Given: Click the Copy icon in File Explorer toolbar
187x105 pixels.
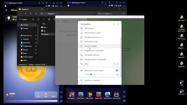Looking at the screenshot, I should click(38, 20).
